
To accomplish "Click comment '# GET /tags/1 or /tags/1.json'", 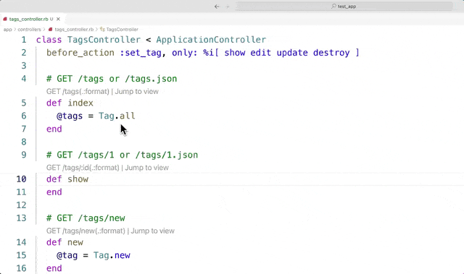I will 122,155.
